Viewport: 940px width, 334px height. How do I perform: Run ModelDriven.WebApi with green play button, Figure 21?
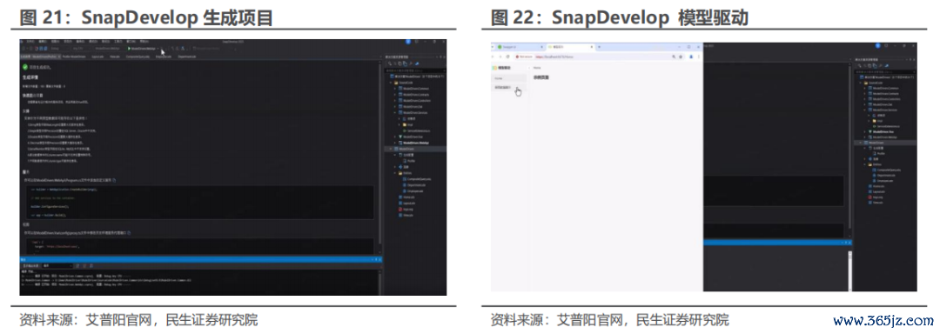tap(129, 49)
